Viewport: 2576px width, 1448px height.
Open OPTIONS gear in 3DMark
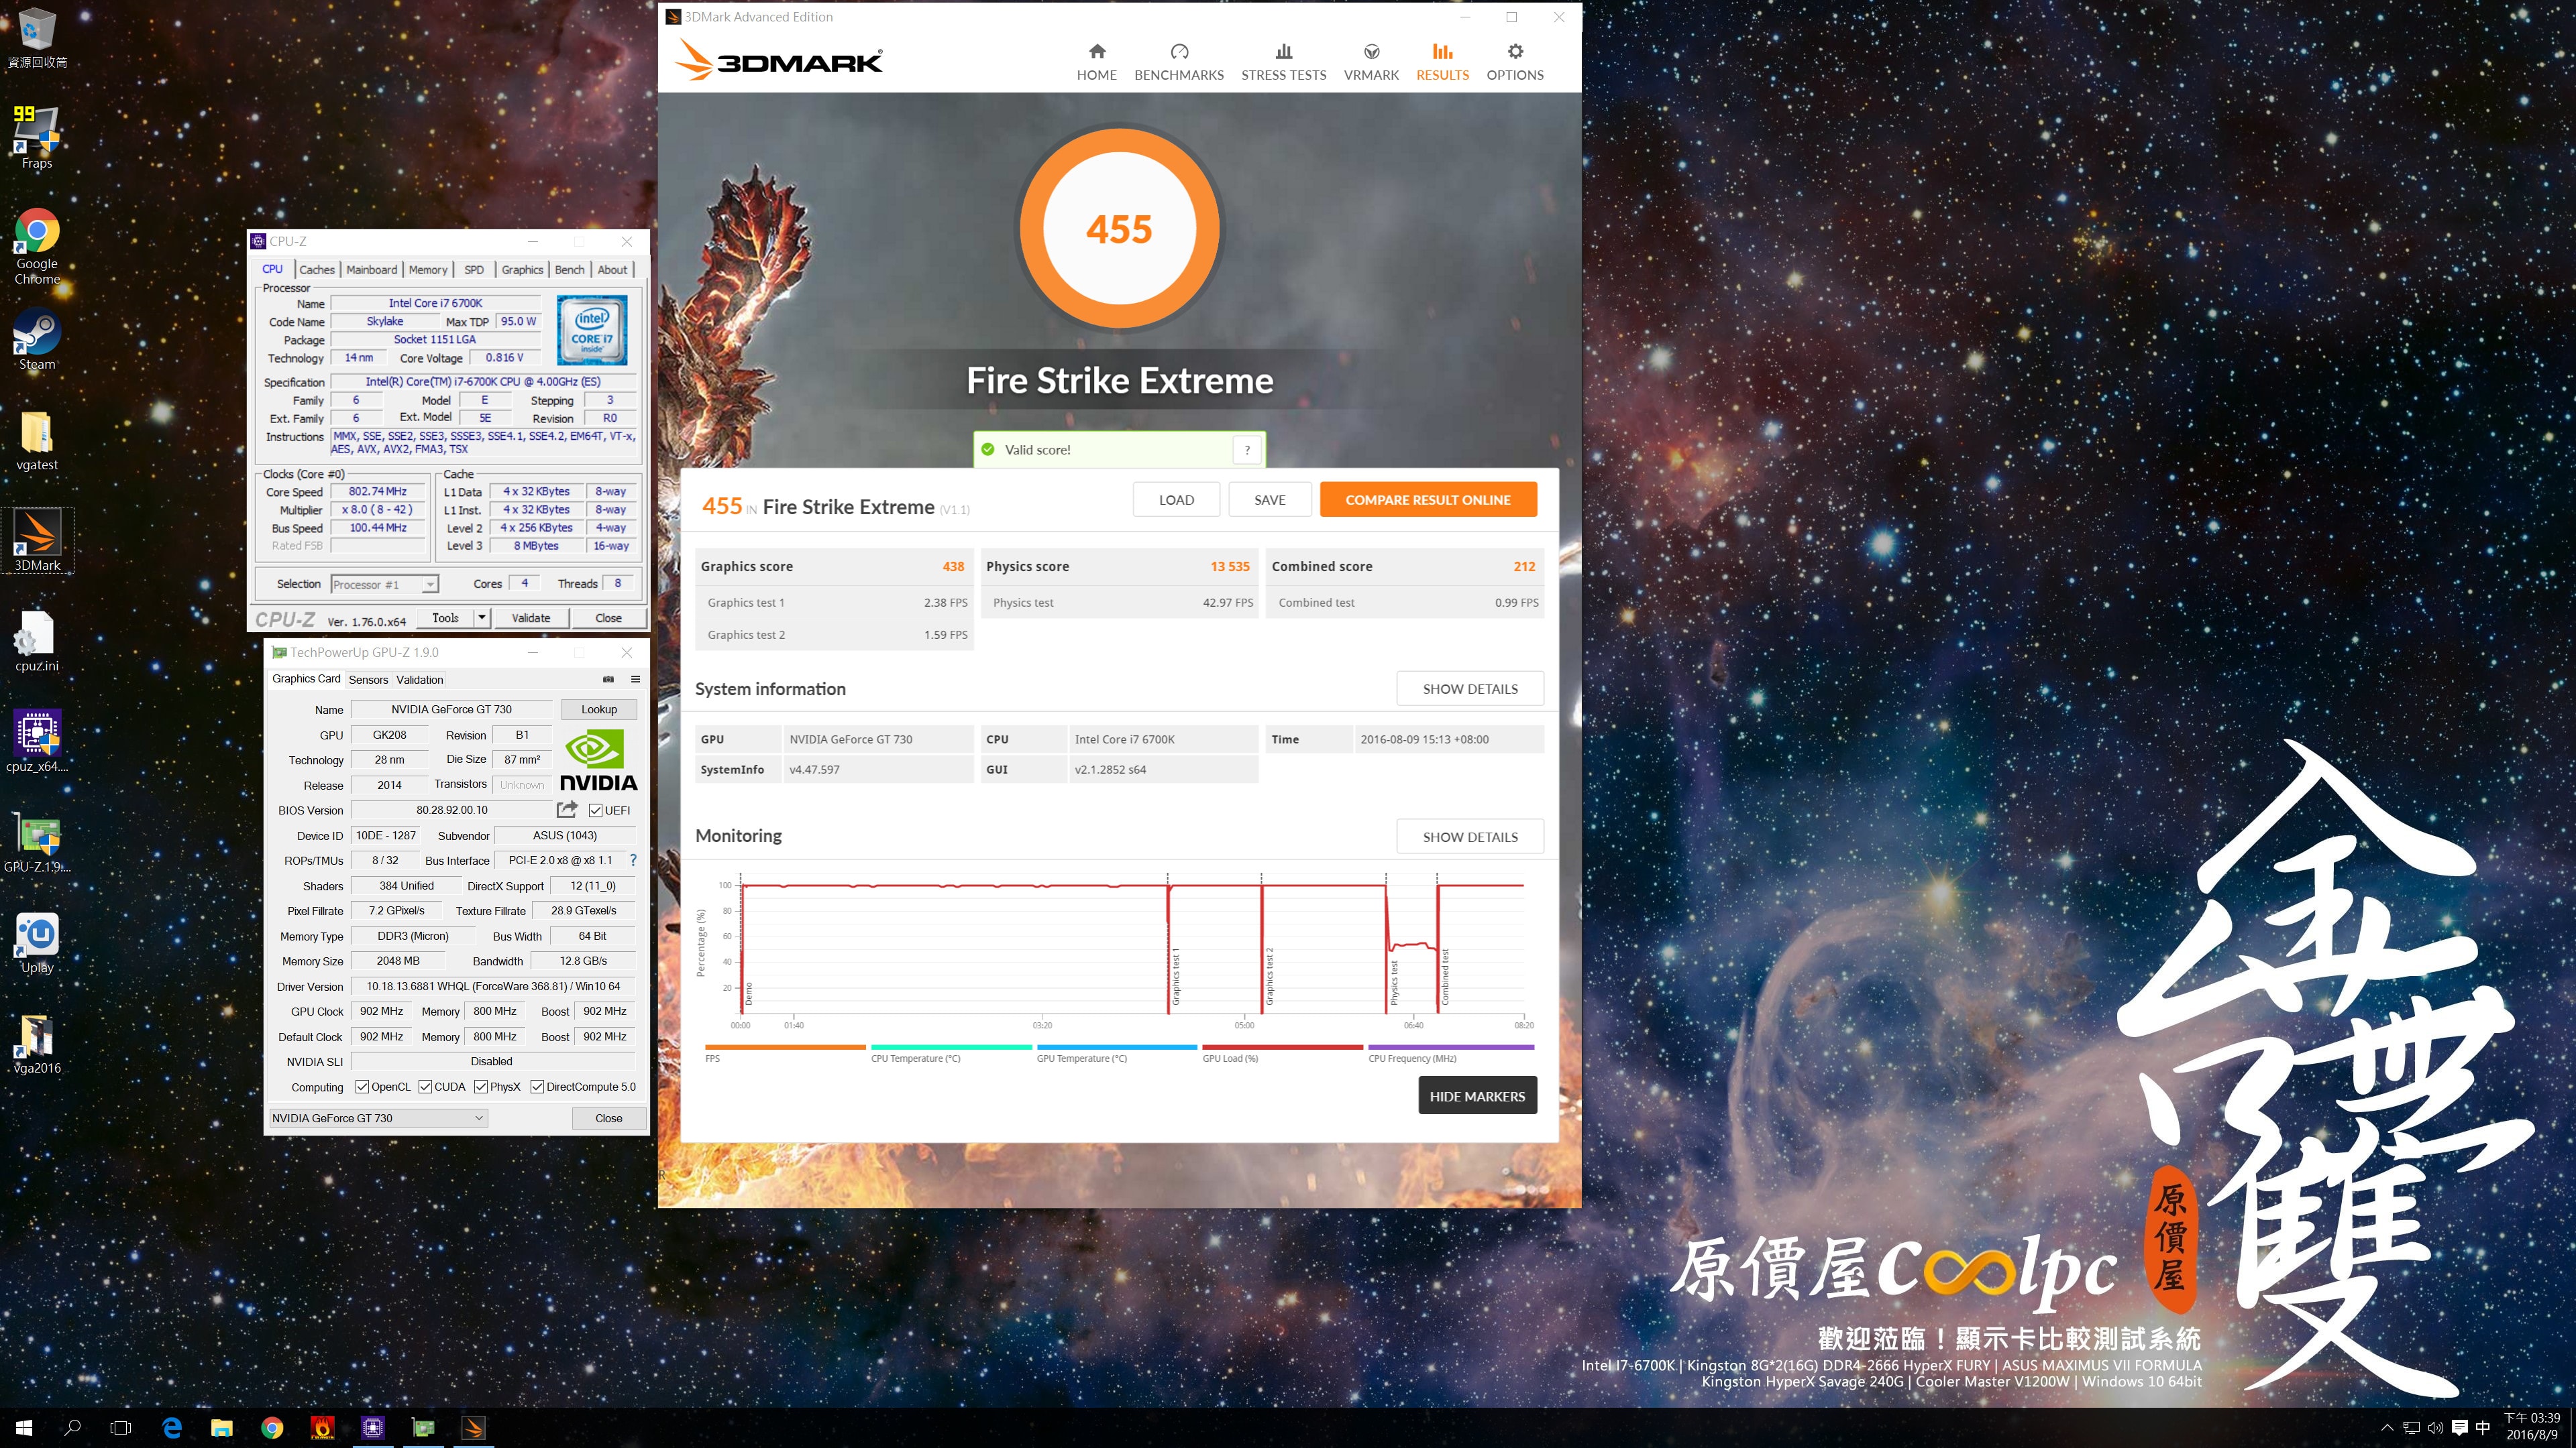tap(1514, 62)
